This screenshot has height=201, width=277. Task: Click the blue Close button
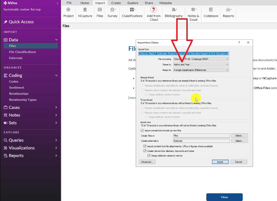coord(224,197)
